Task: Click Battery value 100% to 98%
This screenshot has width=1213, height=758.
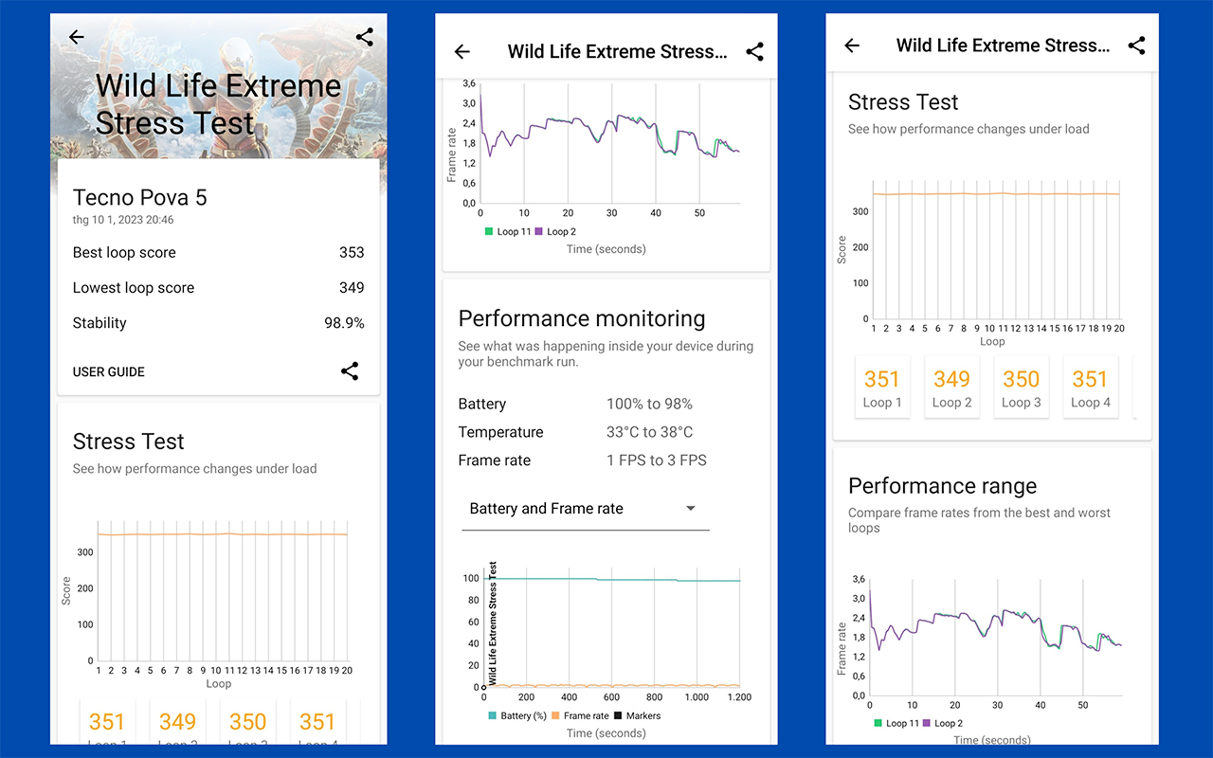Action: 649,404
